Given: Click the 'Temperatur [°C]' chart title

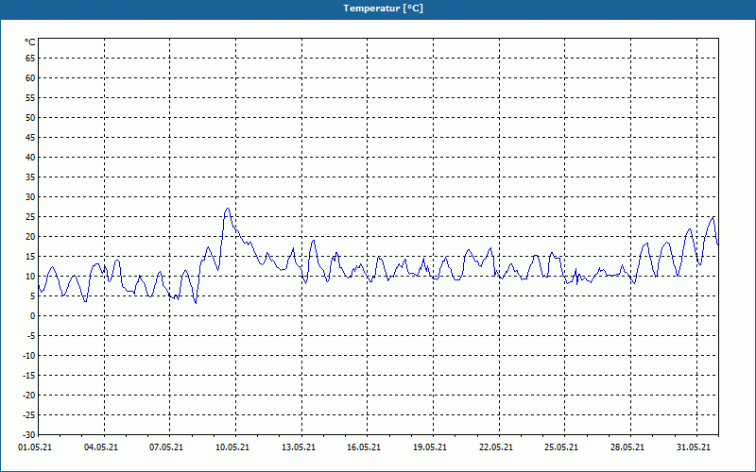Looking at the screenshot, I should pyautogui.click(x=384, y=8).
